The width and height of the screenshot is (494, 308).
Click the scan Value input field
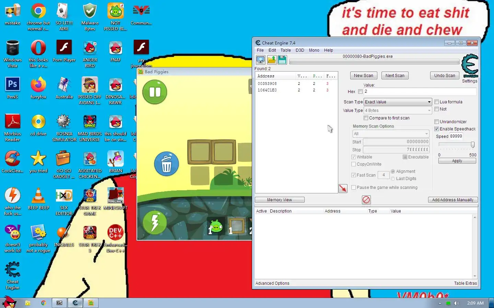point(420,92)
